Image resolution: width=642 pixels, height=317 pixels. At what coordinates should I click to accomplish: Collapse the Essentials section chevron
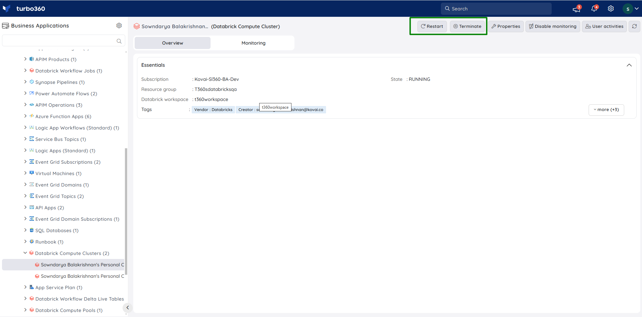(629, 65)
